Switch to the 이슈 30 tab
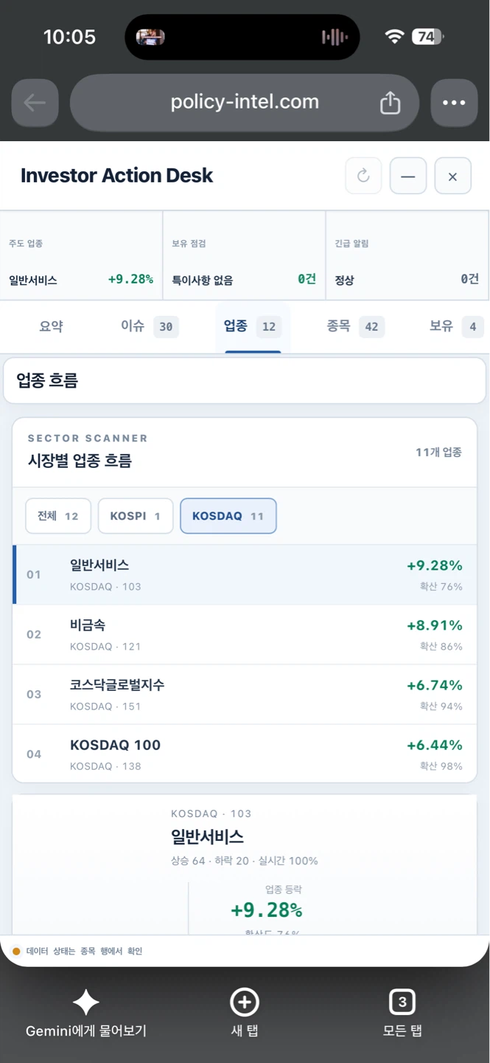The image size is (490, 1063). (150, 326)
